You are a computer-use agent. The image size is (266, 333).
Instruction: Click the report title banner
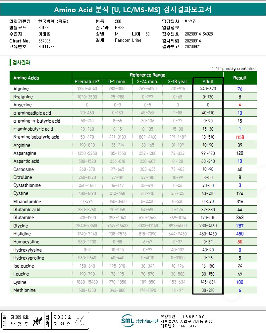pos(133,10)
